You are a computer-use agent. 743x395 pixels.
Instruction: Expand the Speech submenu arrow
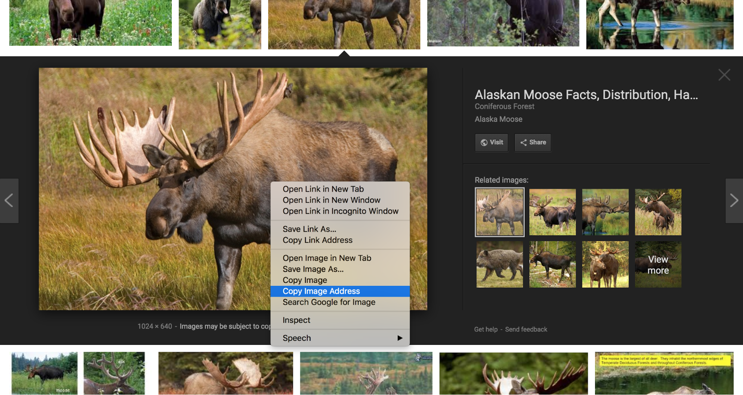pos(400,338)
